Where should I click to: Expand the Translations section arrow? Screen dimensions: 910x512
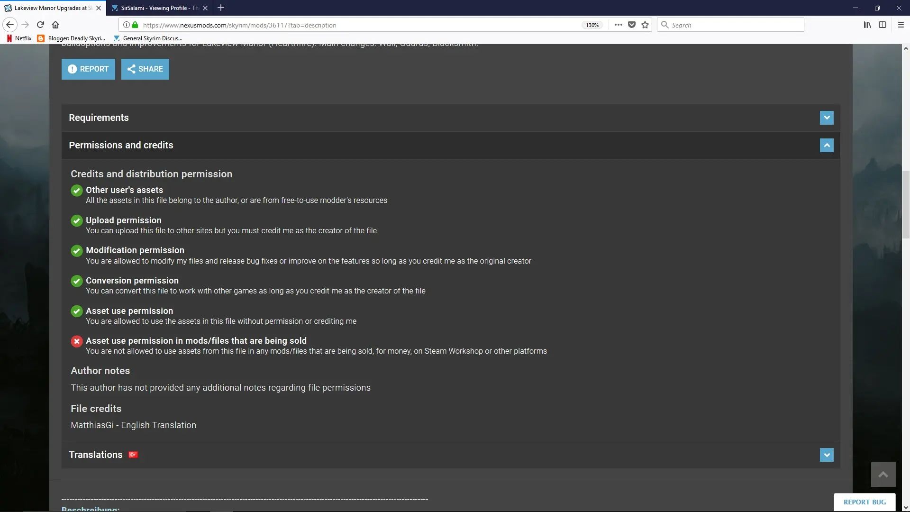click(x=827, y=455)
